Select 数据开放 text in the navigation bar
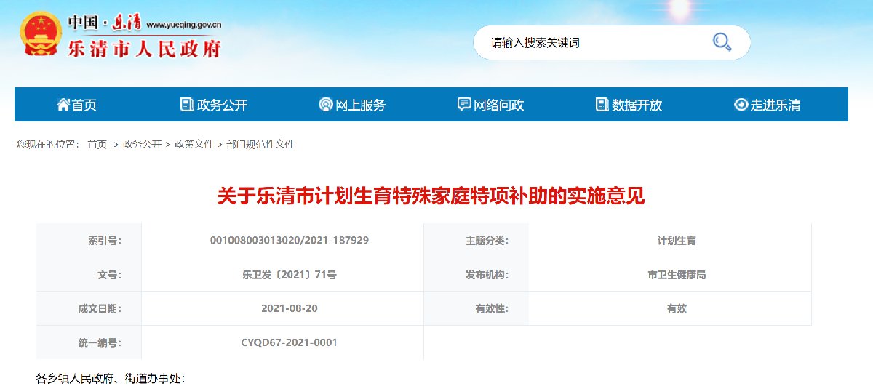Image resolution: width=873 pixels, height=389 pixels. click(637, 105)
